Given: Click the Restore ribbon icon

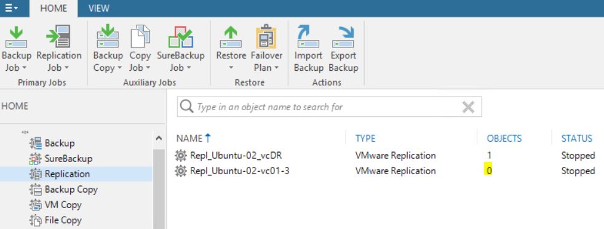Looking at the screenshot, I should 231,37.
